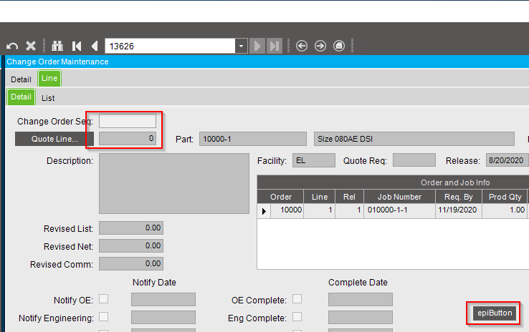The image size is (529, 332).
Task: Click the Revised Net amount field
Action: (x=131, y=246)
